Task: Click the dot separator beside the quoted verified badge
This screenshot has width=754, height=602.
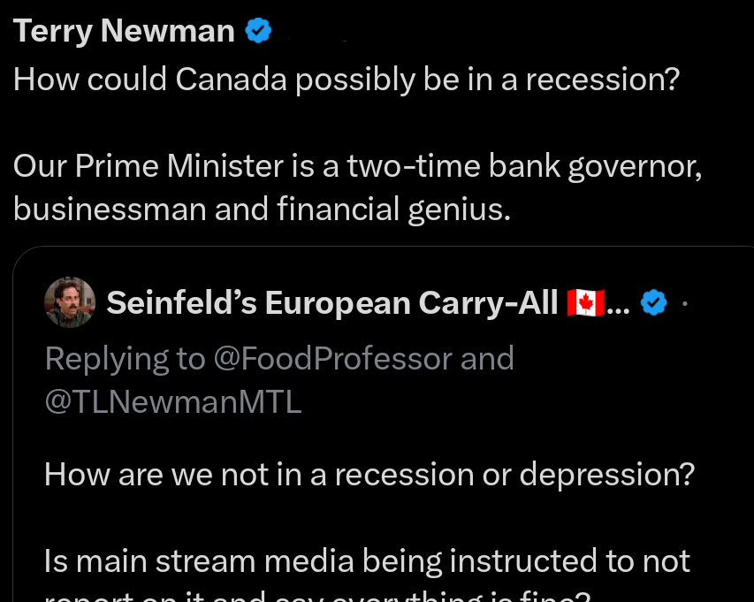Action: pyautogui.click(x=685, y=301)
